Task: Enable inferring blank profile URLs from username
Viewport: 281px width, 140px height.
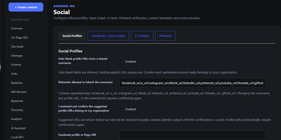Action: [x=121, y=61]
